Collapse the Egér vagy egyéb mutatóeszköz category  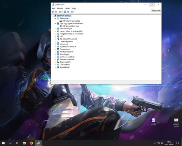[55, 24]
